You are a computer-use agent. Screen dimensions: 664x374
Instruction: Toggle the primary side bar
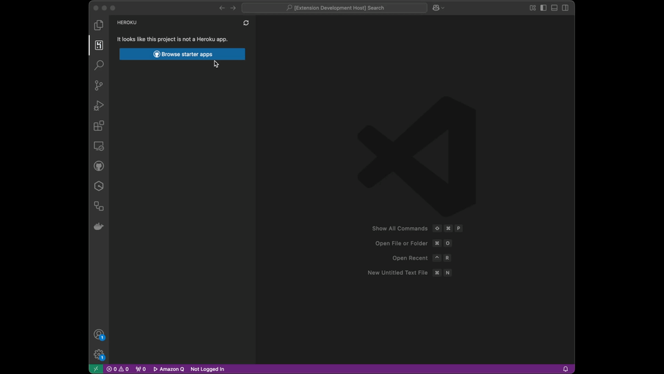click(544, 8)
